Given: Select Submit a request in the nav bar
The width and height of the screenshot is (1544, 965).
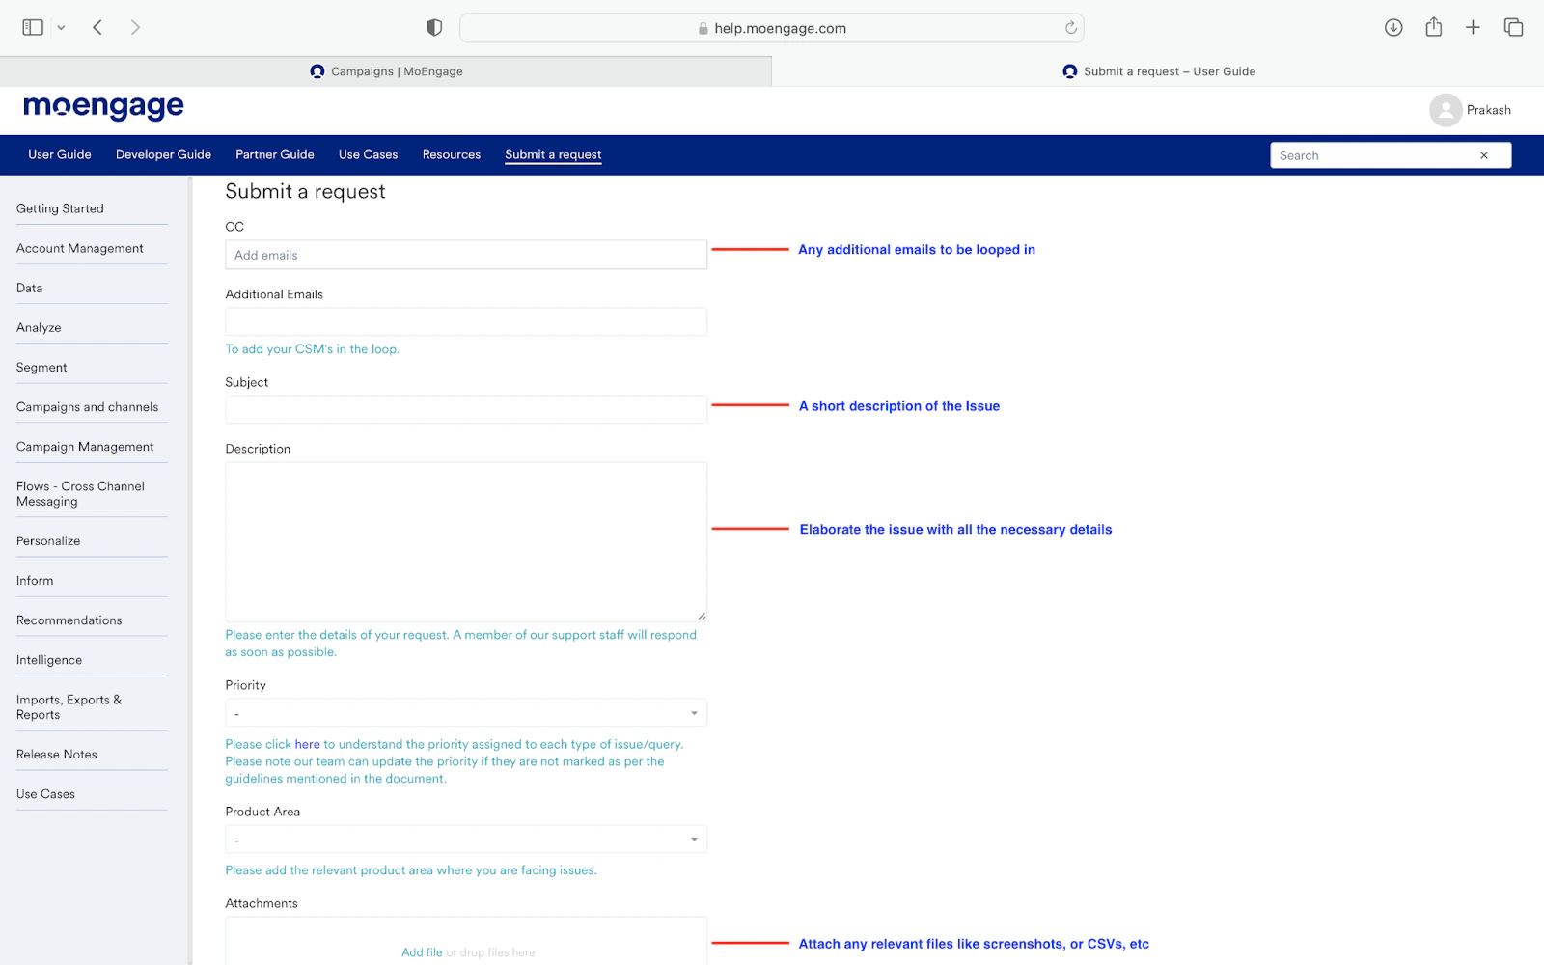Looking at the screenshot, I should click(553, 154).
